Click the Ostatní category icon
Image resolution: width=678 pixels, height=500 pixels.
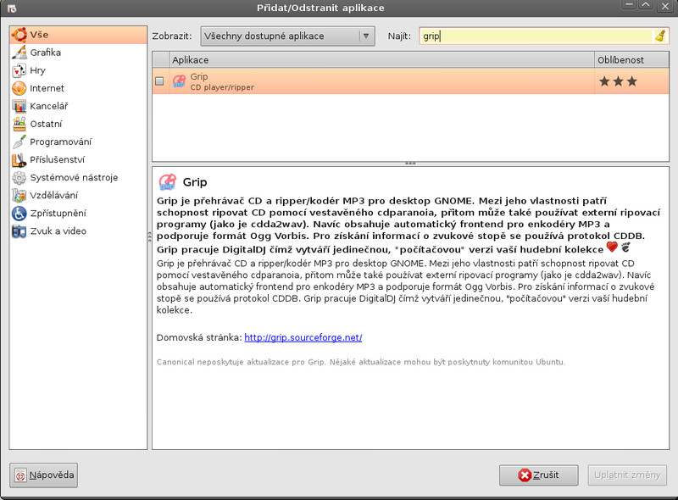pos(19,124)
